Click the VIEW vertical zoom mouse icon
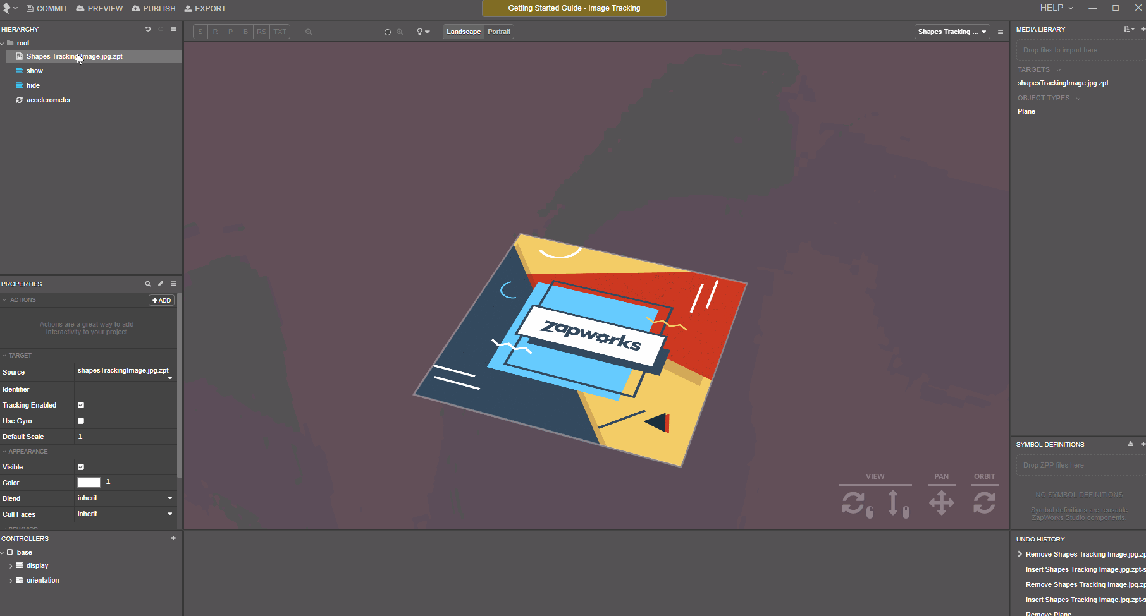This screenshot has height=616, width=1146. point(899,504)
